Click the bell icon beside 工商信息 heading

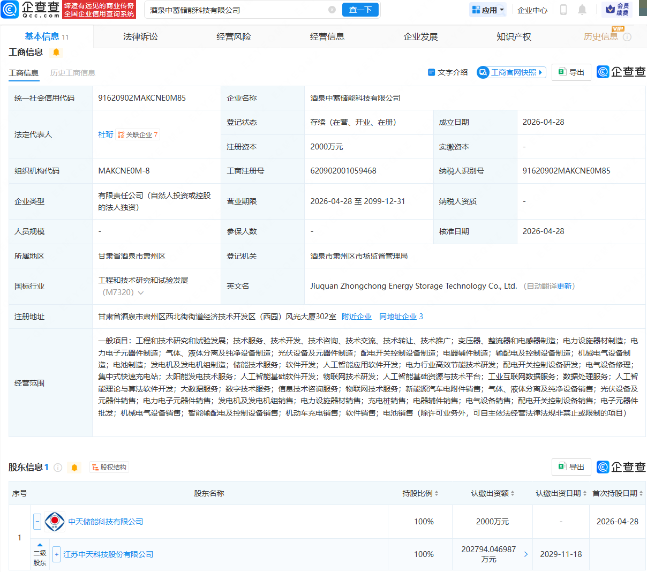click(56, 52)
